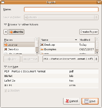Open the window menu icon in title bar
The width and height of the screenshot is (102, 108).
click(x=3, y=2)
